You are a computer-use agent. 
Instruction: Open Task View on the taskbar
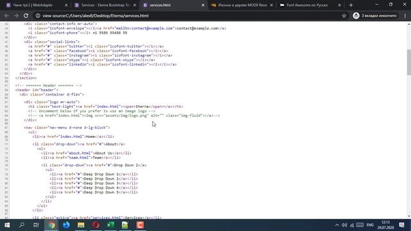36,225
